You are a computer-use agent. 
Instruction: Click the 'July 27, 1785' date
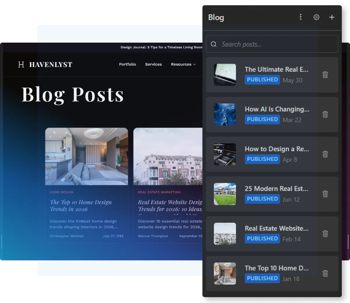(113, 236)
